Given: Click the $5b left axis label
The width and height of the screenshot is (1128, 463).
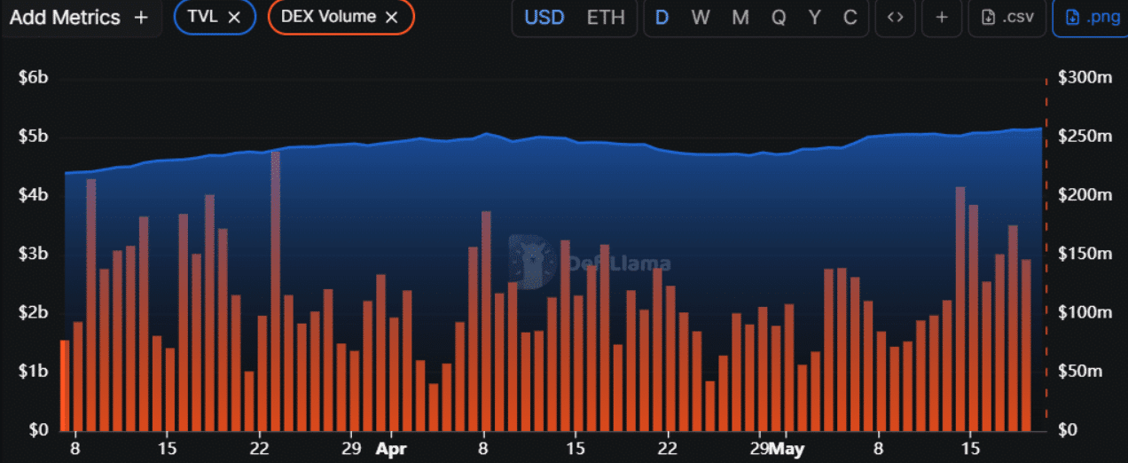Looking at the screenshot, I should click(x=34, y=137).
